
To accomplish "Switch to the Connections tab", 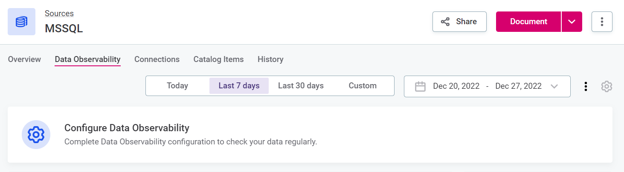I will pyautogui.click(x=157, y=59).
